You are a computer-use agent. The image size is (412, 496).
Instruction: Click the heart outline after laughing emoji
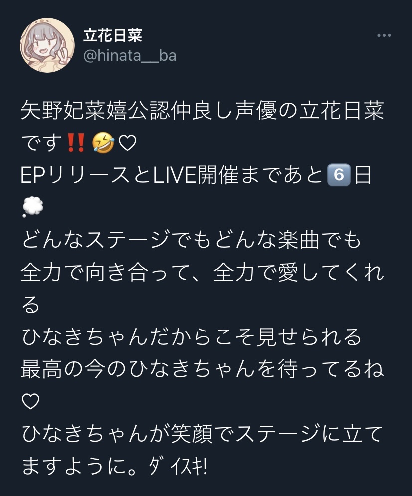[127, 143]
